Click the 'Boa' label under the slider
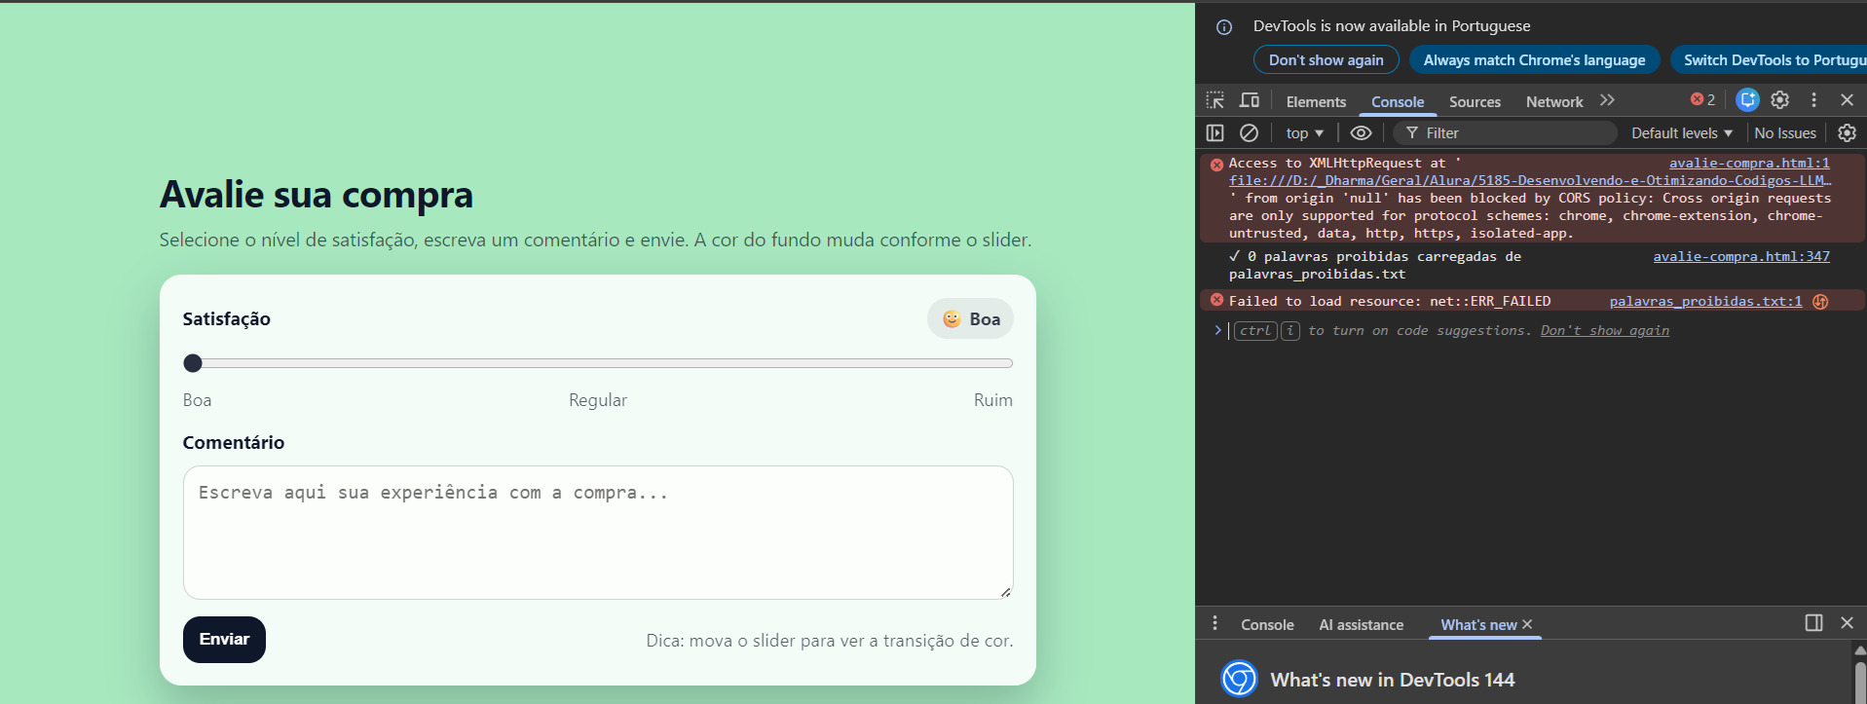The image size is (1867, 704). tap(197, 400)
